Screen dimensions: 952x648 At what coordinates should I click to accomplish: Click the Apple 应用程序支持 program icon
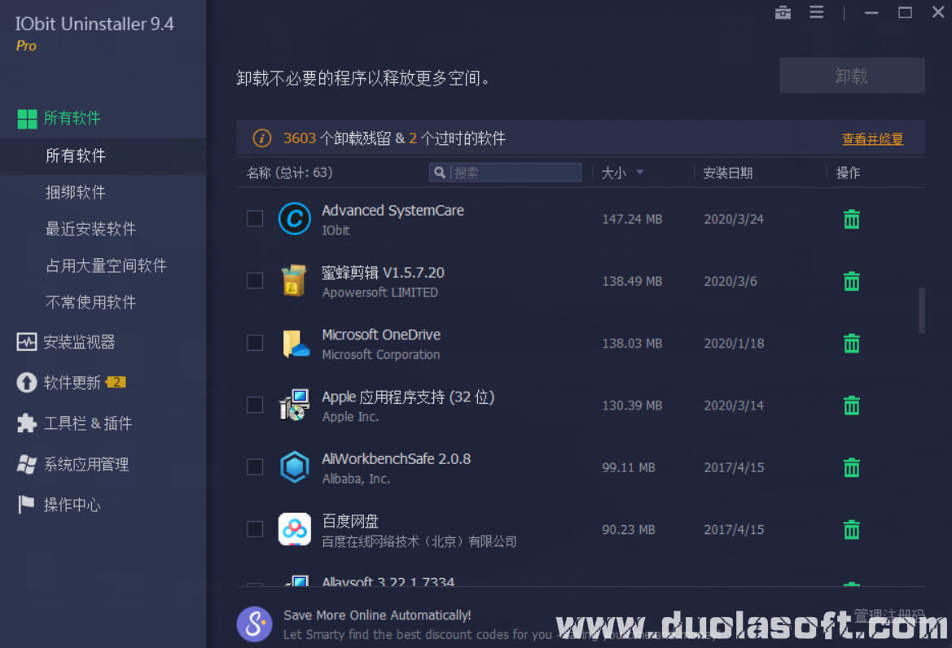tap(295, 405)
